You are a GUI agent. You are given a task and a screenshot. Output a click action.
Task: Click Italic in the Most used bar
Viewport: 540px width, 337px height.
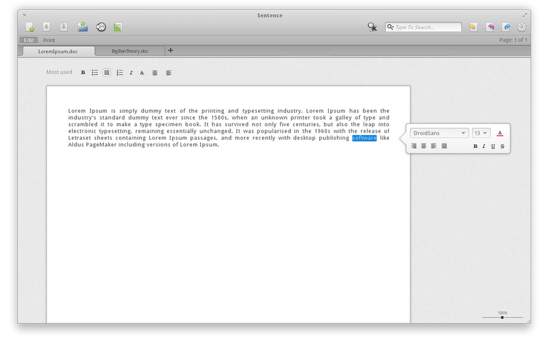131,73
